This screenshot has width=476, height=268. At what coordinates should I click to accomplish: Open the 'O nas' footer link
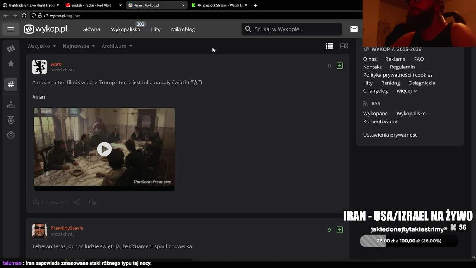click(370, 59)
